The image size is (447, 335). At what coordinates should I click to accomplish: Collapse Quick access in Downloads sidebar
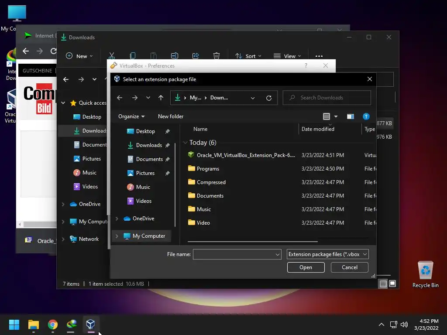pos(63,103)
